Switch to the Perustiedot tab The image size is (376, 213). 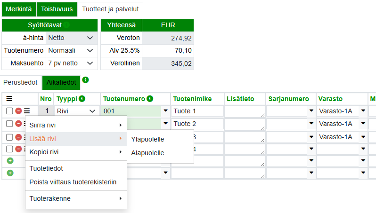coord(20,82)
